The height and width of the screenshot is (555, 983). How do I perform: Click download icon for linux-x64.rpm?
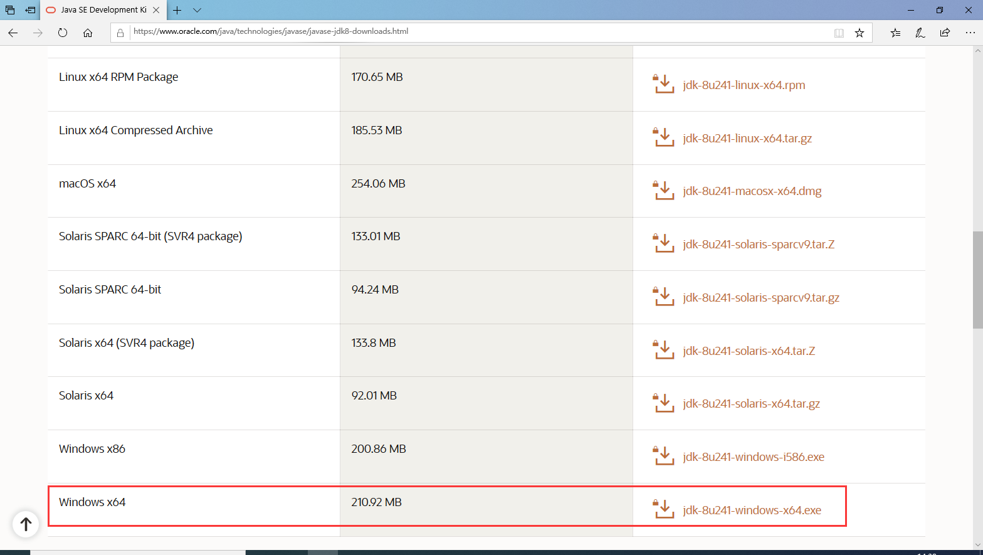pyautogui.click(x=663, y=84)
